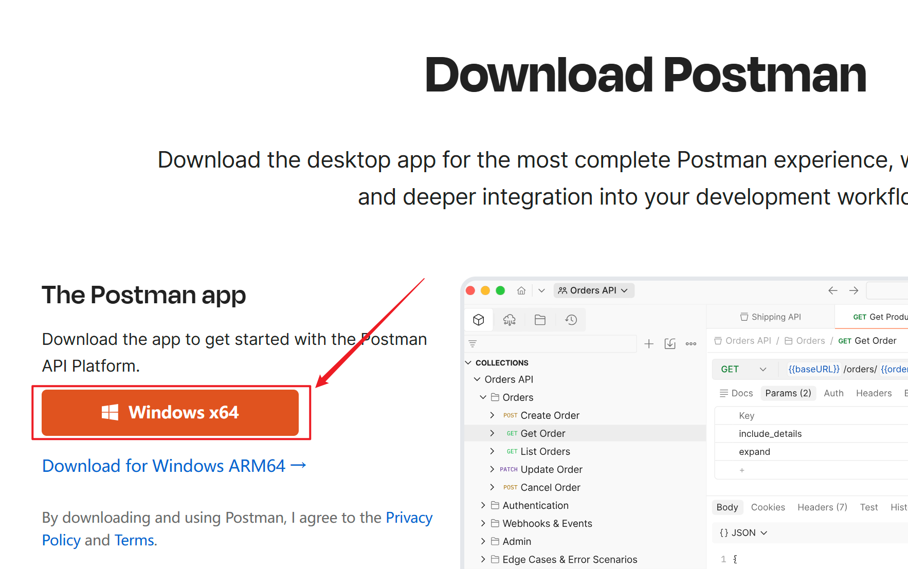Click the filter icon in collections search
Image resolution: width=908 pixels, height=569 pixels.
473,343
